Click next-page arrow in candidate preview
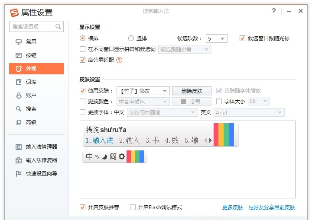Image resolution: width=312 pixels, height=220 pixels. (x=211, y=140)
